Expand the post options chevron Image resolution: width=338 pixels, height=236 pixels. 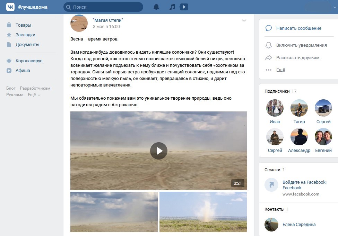(x=244, y=21)
